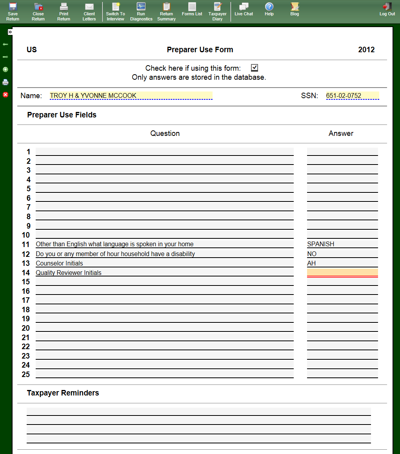Click the left arrow icon in sidebar
This screenshot has width=400, height=454.
(5, 44)
